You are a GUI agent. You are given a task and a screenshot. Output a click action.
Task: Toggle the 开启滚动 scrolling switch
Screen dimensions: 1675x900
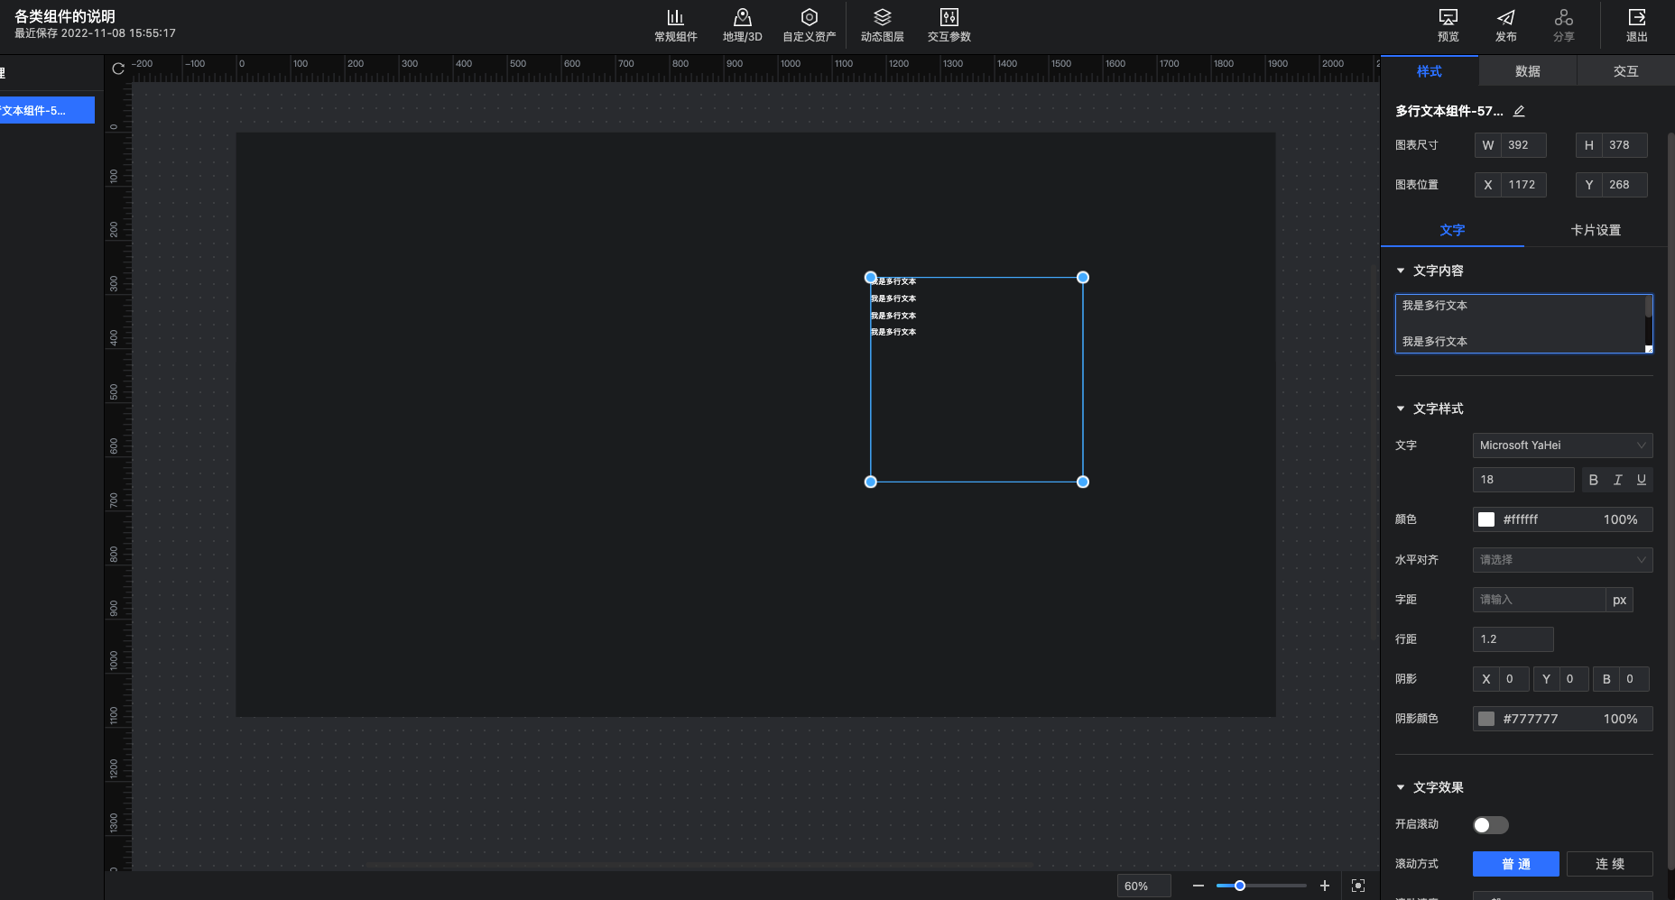pyautogui.click(x=1490, y=825)
